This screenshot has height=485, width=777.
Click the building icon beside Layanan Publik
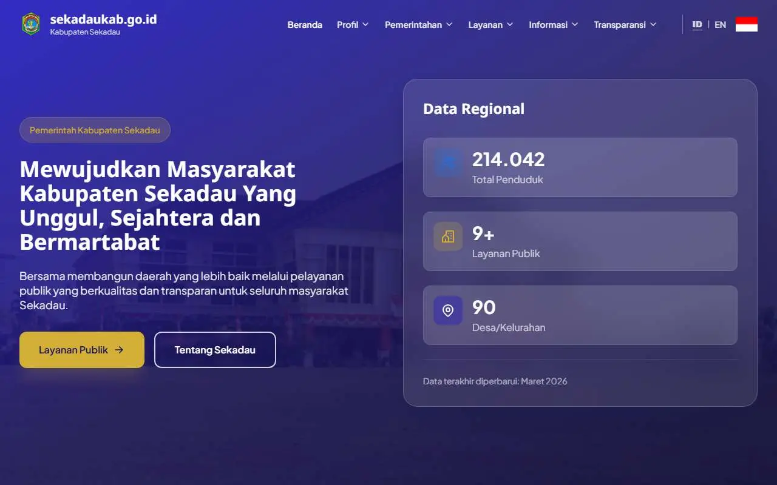click(448, 236)
